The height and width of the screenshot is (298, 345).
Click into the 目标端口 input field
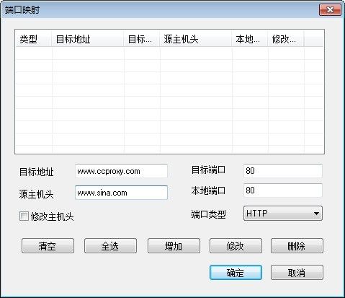(x=283, y=171)
